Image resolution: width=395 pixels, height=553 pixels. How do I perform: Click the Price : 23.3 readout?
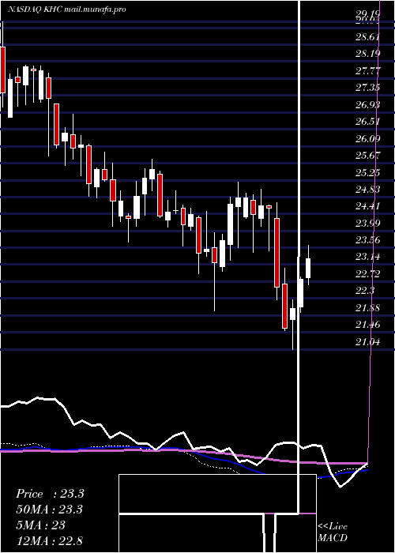[50, 494]
